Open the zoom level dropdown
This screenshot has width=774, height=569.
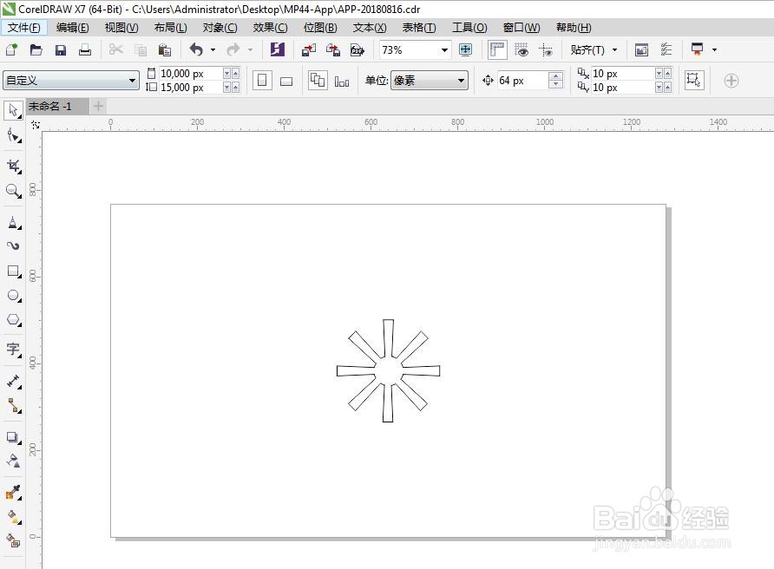(444, 49)
